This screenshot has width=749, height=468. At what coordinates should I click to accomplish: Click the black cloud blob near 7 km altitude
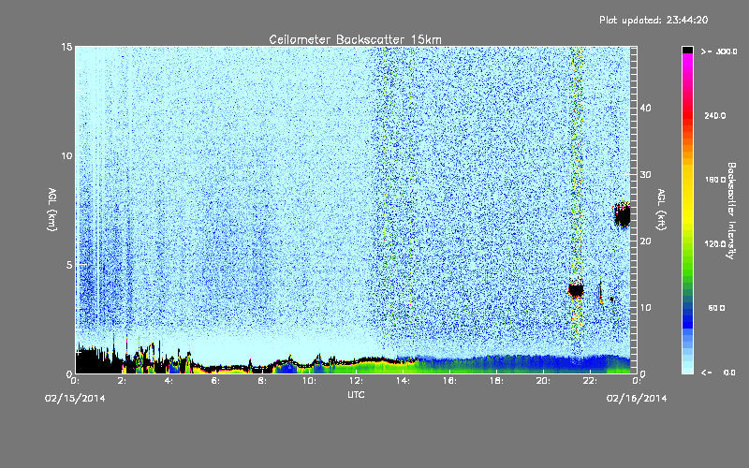pyautogui.click(x=623, y=215)
